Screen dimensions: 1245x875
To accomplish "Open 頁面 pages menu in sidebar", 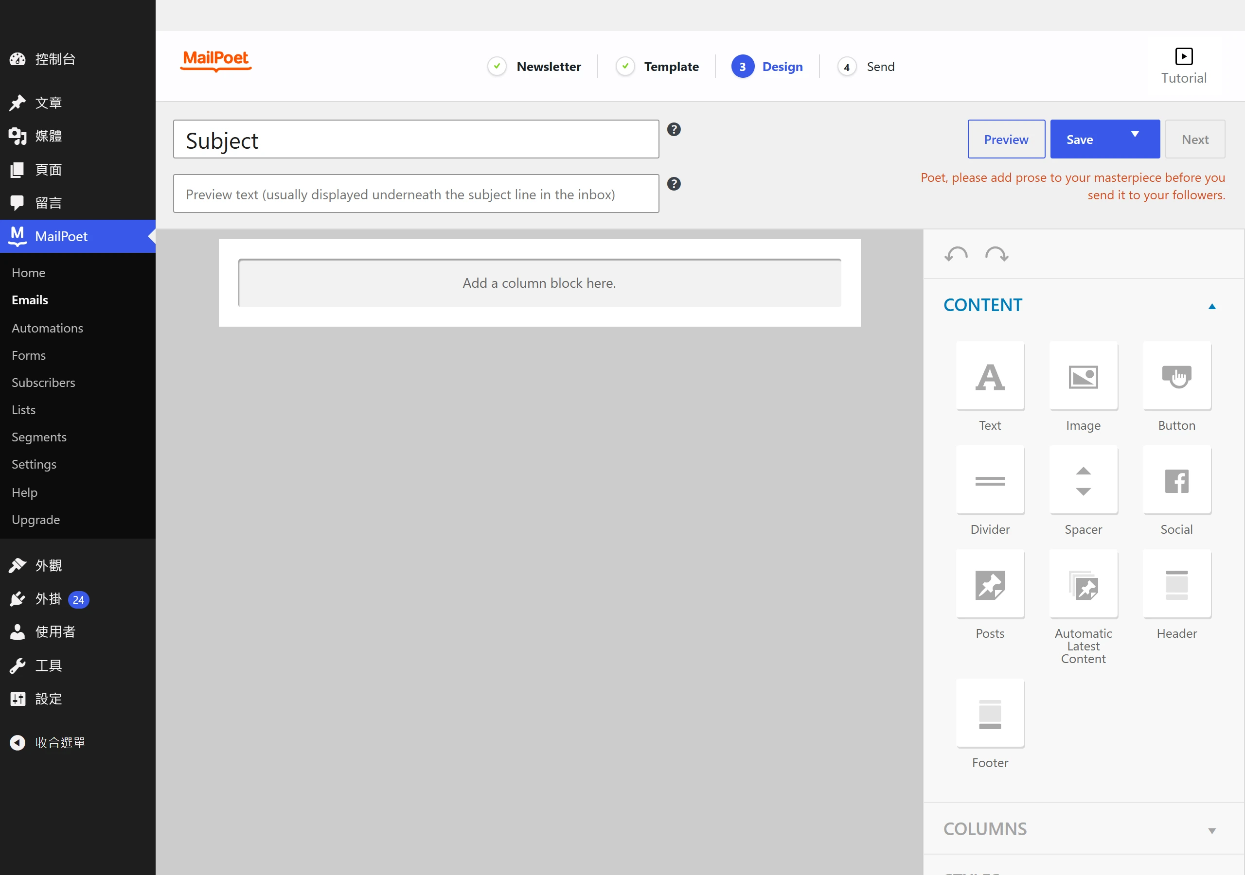I will click(77, 169).
